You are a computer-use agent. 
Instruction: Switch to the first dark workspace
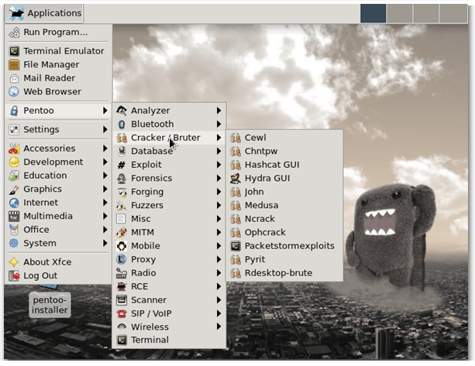click(x=373, y=13)
